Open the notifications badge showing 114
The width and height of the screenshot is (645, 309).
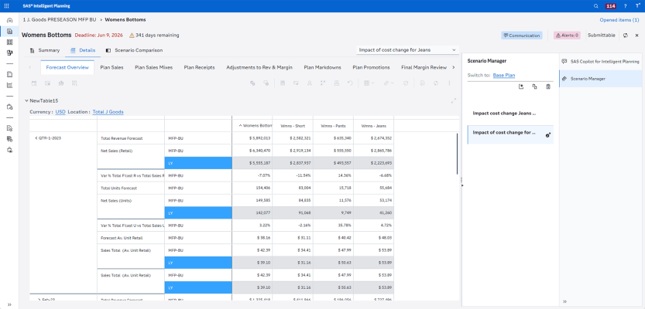pos(610,5)
